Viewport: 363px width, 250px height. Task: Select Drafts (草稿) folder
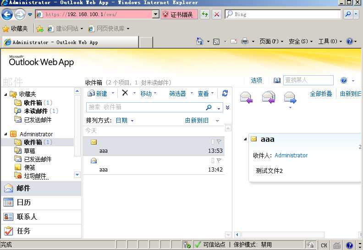tap(29, 151)
